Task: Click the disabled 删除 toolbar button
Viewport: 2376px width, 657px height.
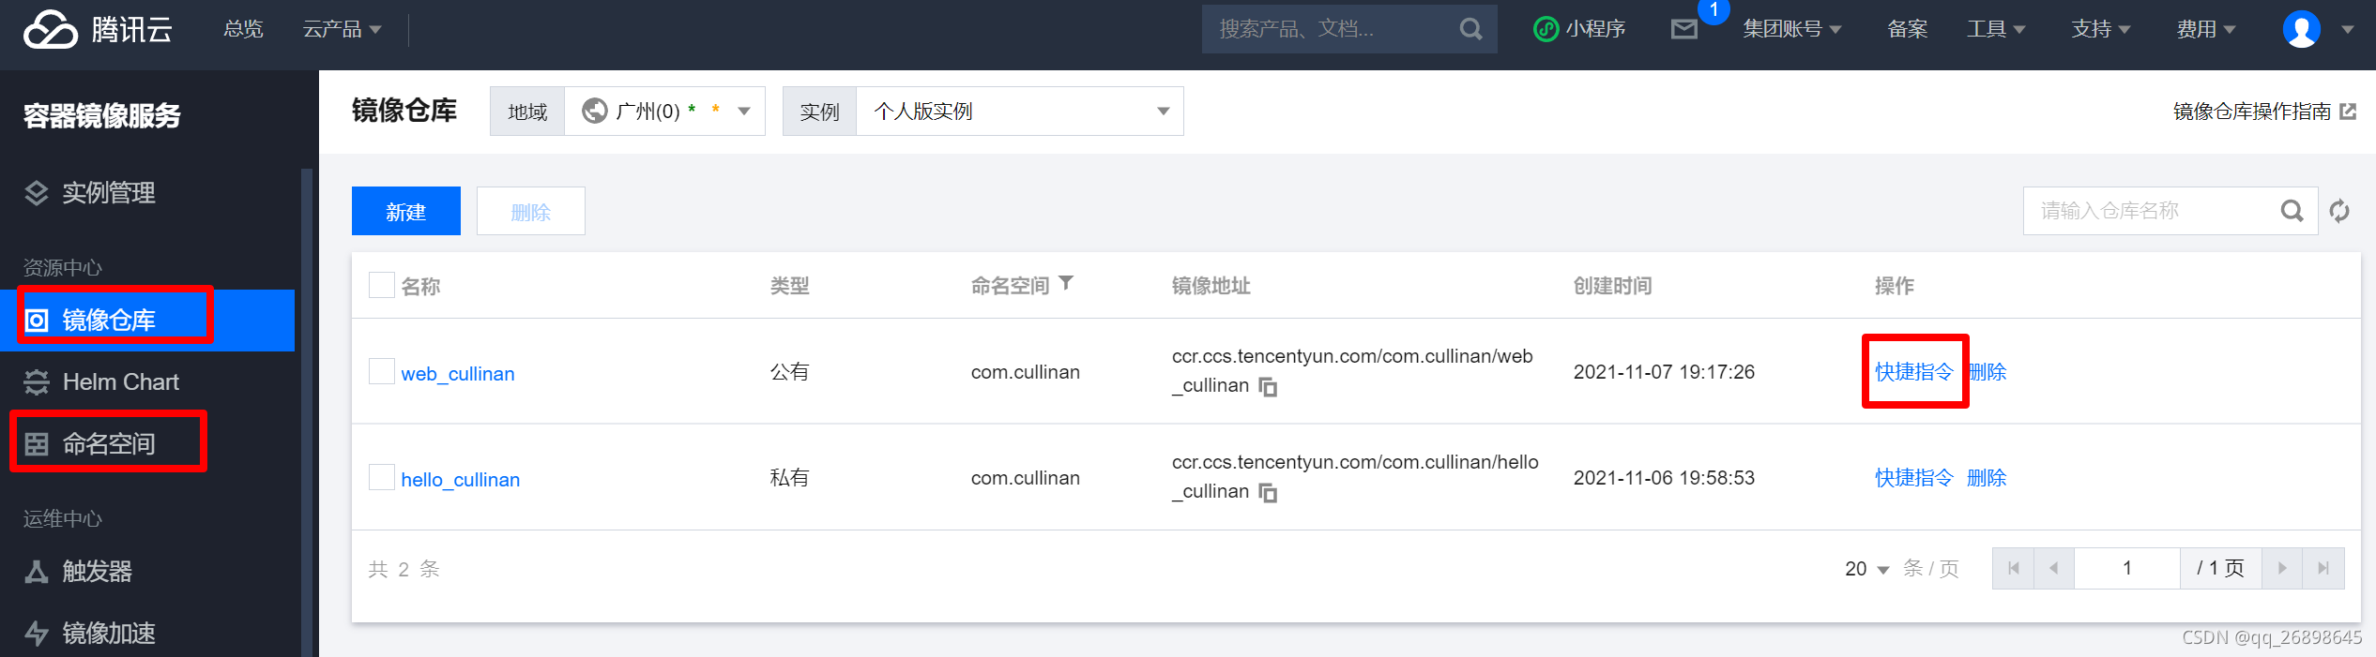Action: [531, 211]
